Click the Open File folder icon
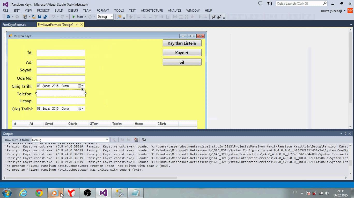 click(x=34, y=17)
